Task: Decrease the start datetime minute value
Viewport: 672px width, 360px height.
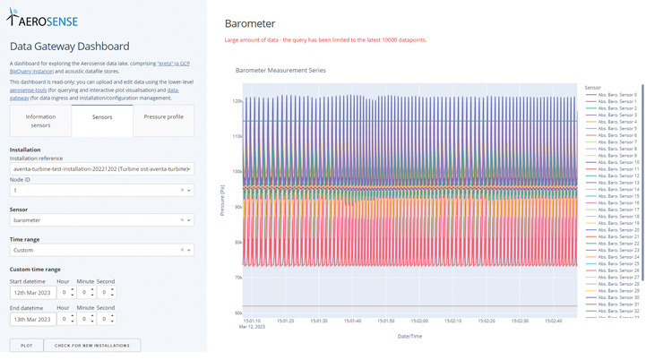Action: [x=92, y=296]
